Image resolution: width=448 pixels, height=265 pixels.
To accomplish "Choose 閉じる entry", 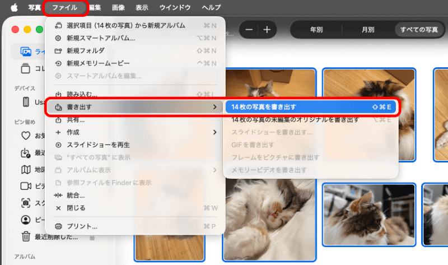I will click(x=135, y=208).
